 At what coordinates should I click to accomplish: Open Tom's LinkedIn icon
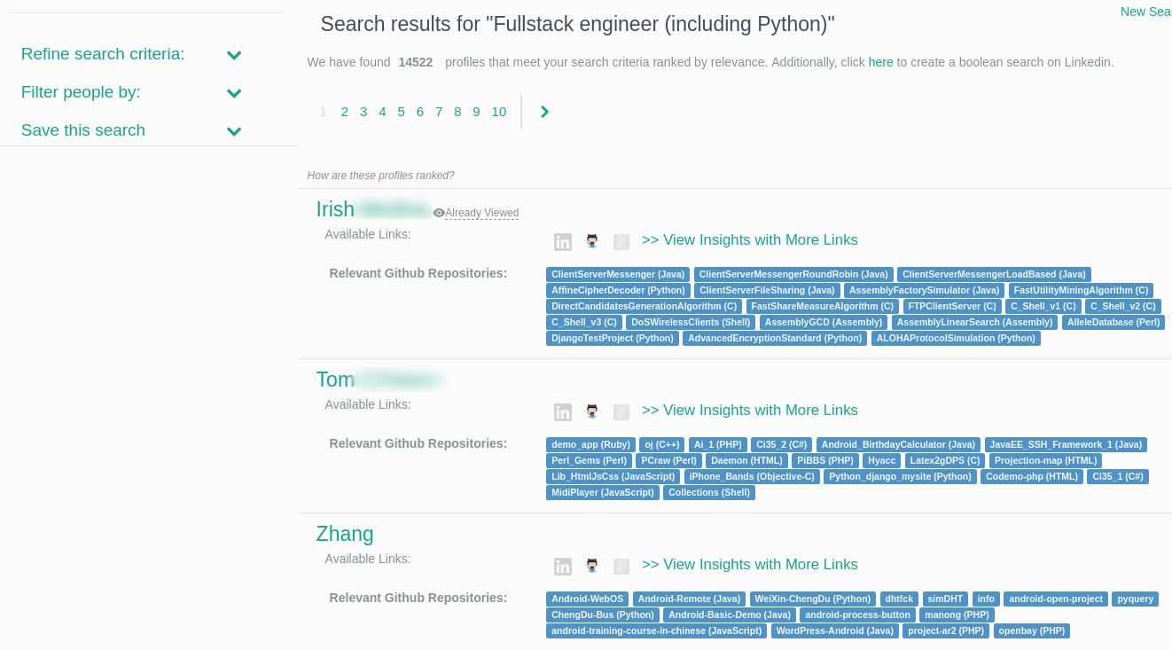point(563,411)
